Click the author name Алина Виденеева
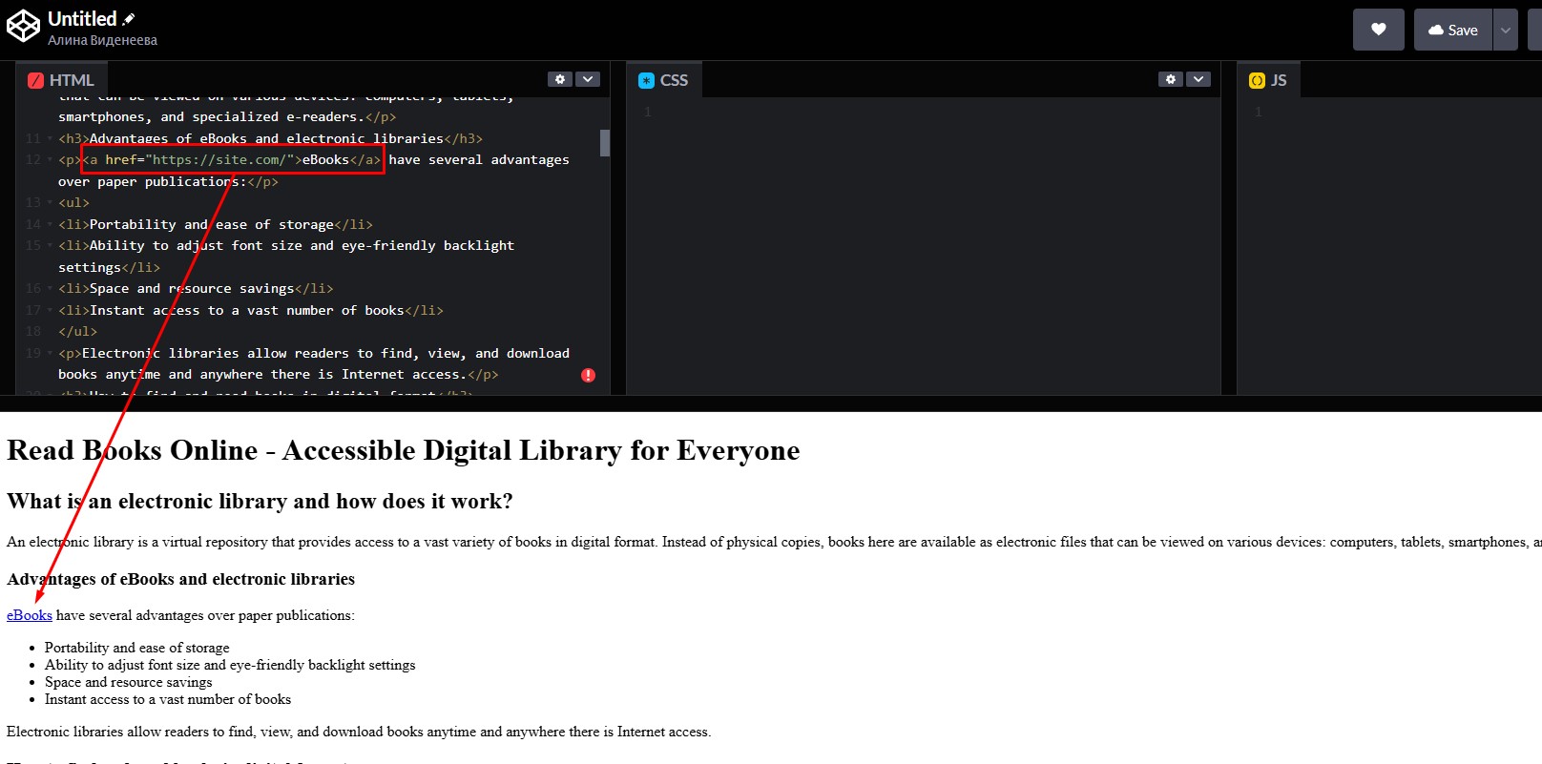Screen dimensions: 1542x764 coord(102,40)
